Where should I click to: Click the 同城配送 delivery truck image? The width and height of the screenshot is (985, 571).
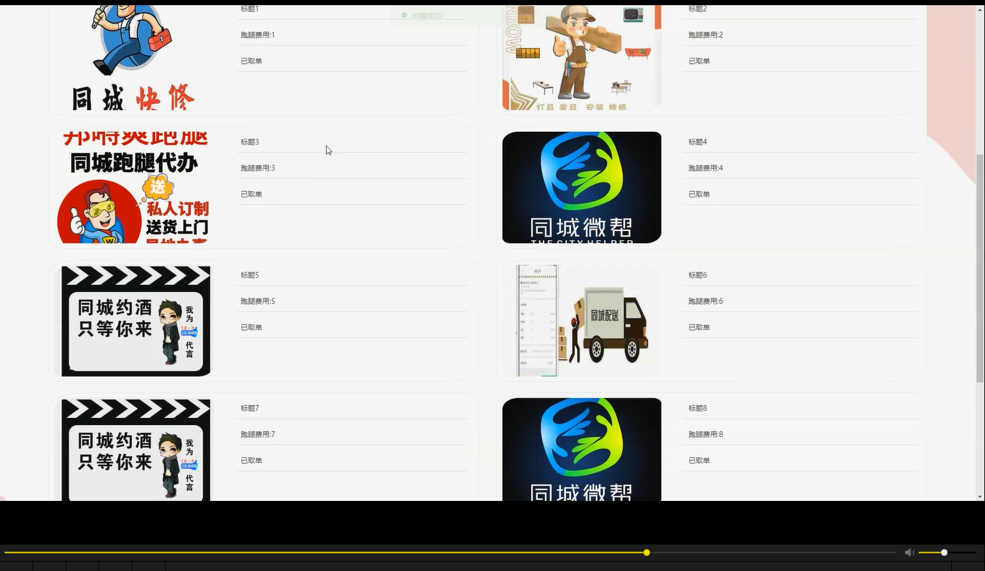pyautogui.click(x=582, y=321)
